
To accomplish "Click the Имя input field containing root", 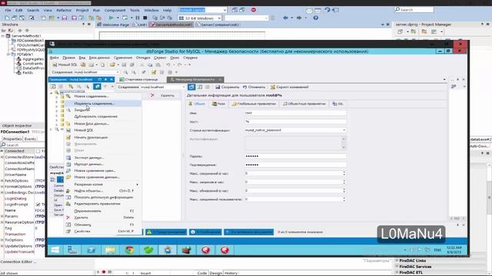I will coord(295,113).
